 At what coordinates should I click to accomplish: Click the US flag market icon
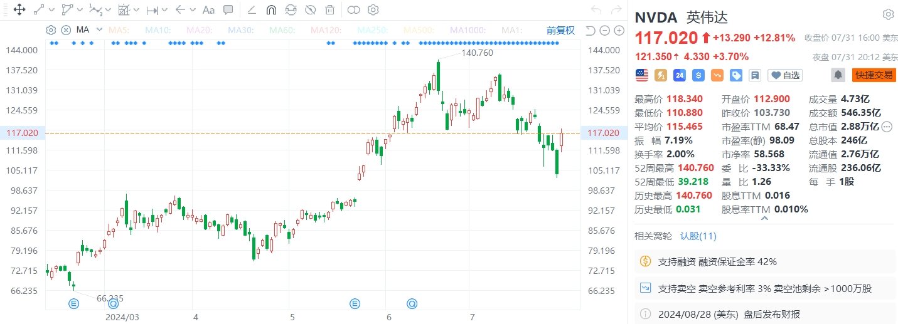[x=642, y=75]
